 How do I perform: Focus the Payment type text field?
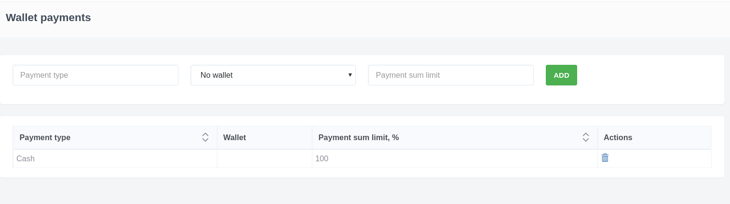point(95,75)
